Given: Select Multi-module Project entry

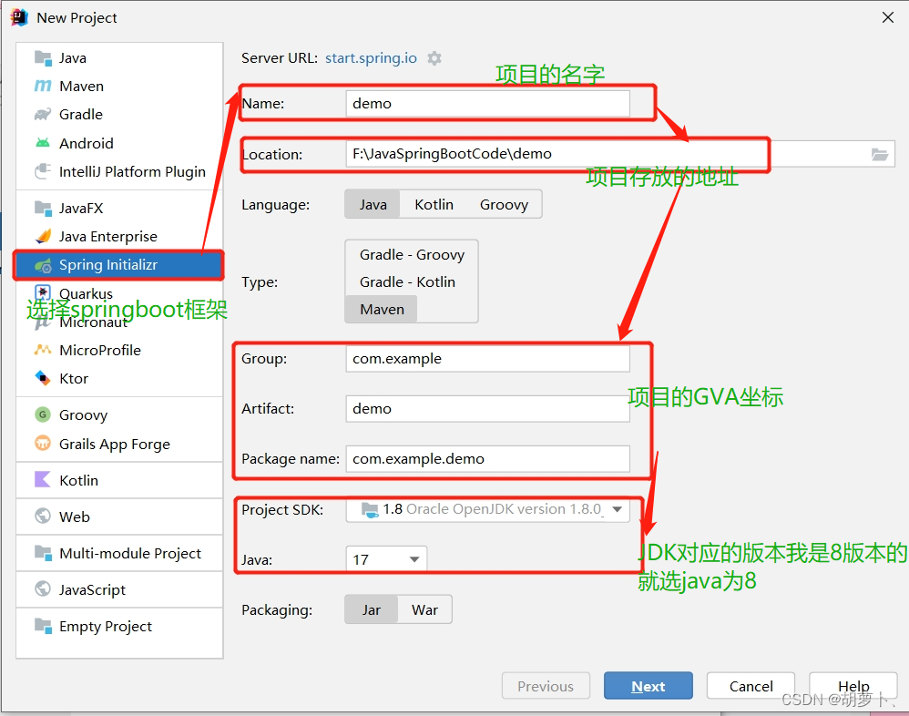Looking at the screenshot, I should pos(119,553).
